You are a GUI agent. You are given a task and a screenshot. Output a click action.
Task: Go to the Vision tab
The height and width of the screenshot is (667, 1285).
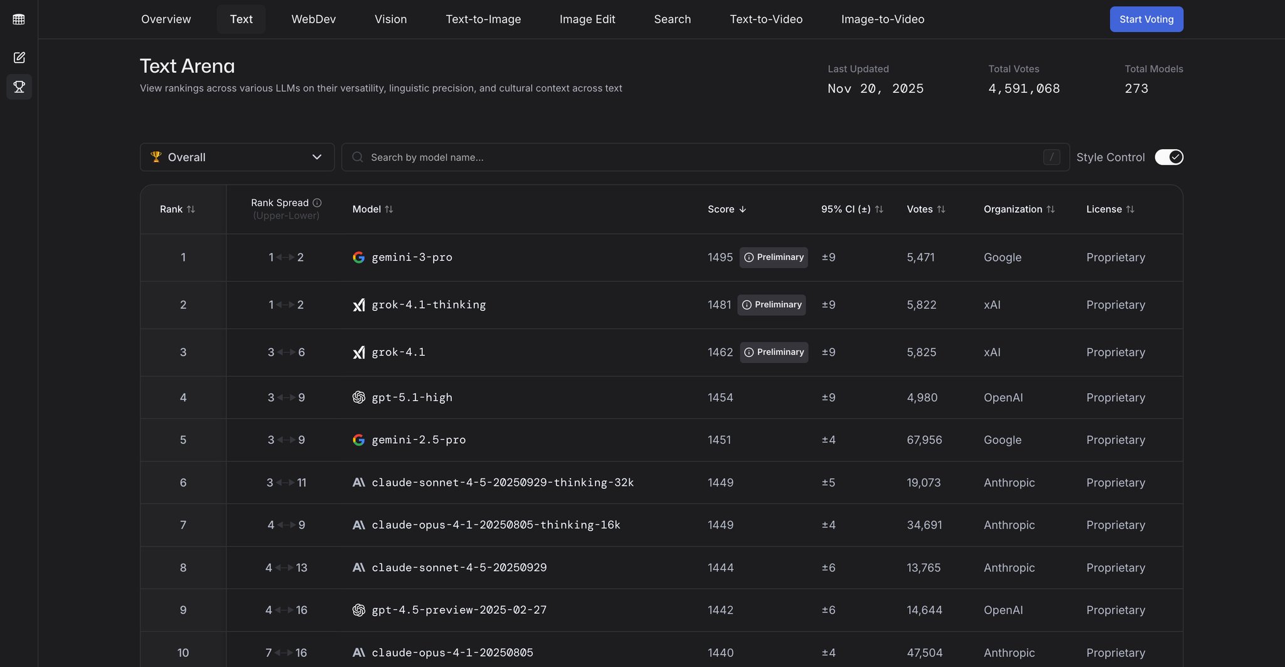pos(391,19)
